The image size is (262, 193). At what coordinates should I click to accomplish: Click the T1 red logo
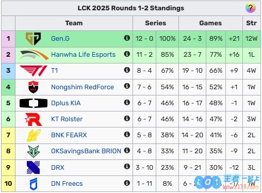point(34,71)
